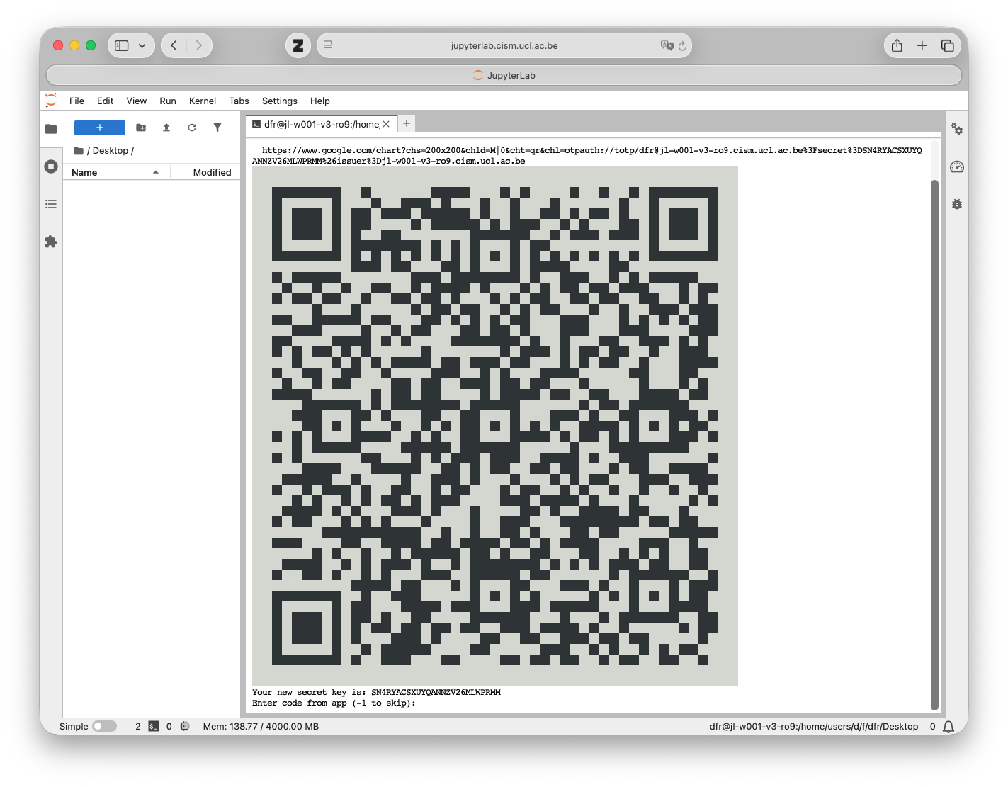Go forward with Safari forward arrow
Viewport: 1008px width, 787px height.
click(199, 45)
